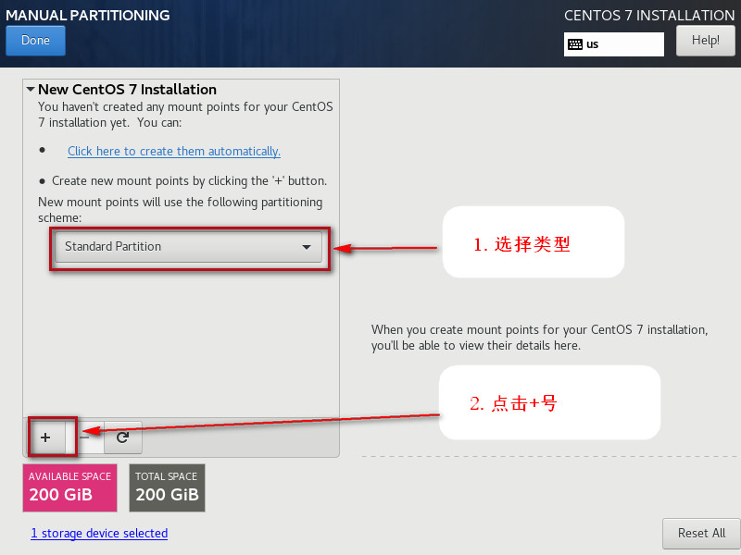The image size is (741, 555).
Task: Click the Reset All button
Action: tap(701, 534)
